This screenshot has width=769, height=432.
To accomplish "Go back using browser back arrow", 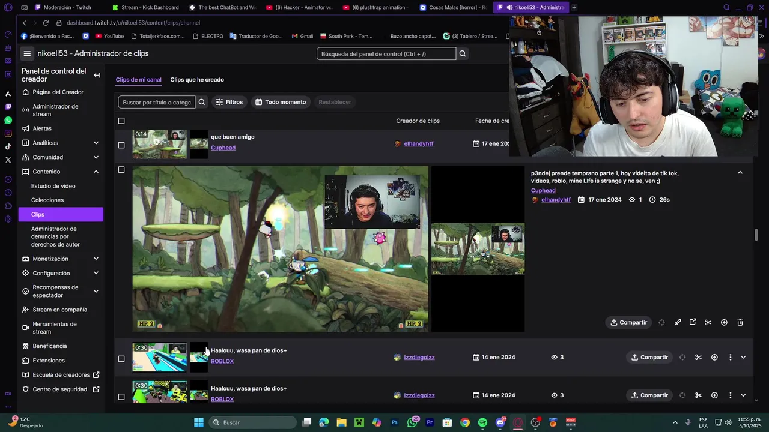I will (x=24, y=23).
